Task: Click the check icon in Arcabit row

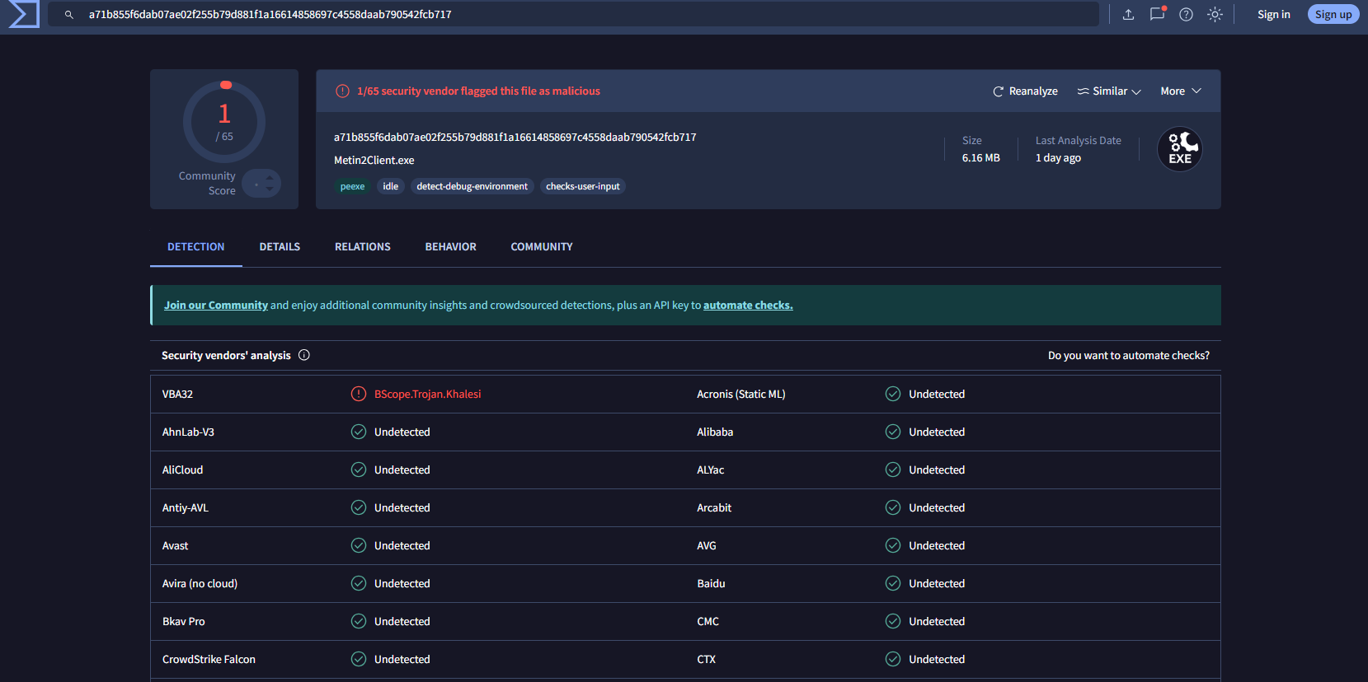Action: [x=893, y=507]
